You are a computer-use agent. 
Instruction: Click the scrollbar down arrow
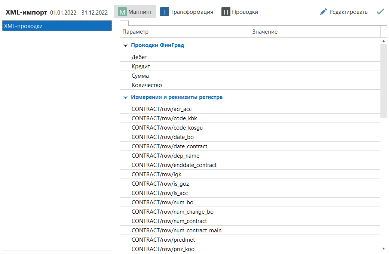pyautogui.click(x=383, y=248)
